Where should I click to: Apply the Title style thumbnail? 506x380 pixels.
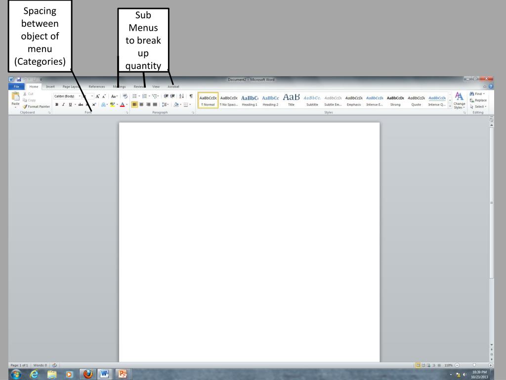click(x=291, y=100)
